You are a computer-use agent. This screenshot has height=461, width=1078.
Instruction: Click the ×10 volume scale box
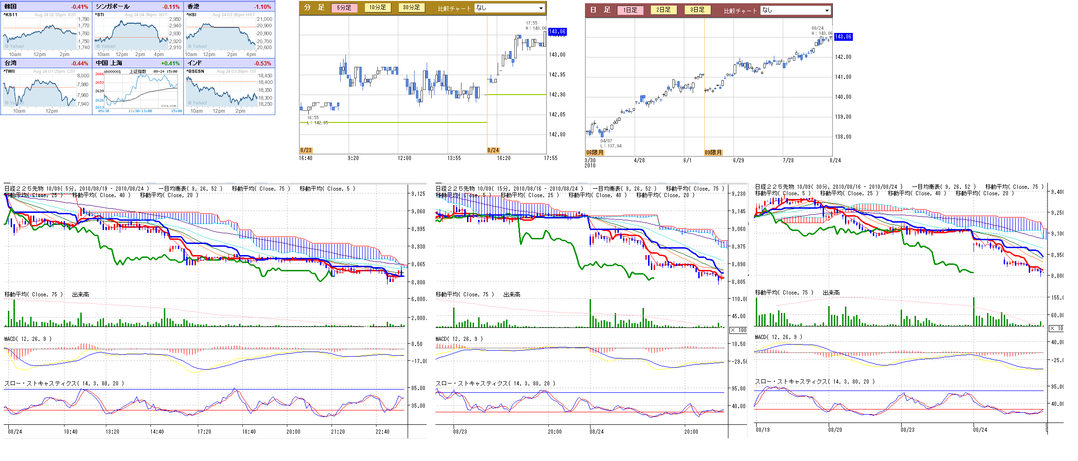(x=1057, y=328)
